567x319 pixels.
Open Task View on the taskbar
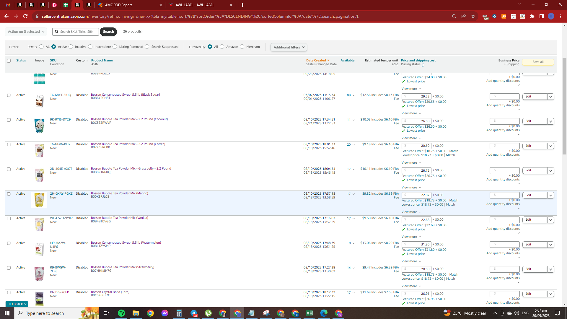click(x=106, y=313)
